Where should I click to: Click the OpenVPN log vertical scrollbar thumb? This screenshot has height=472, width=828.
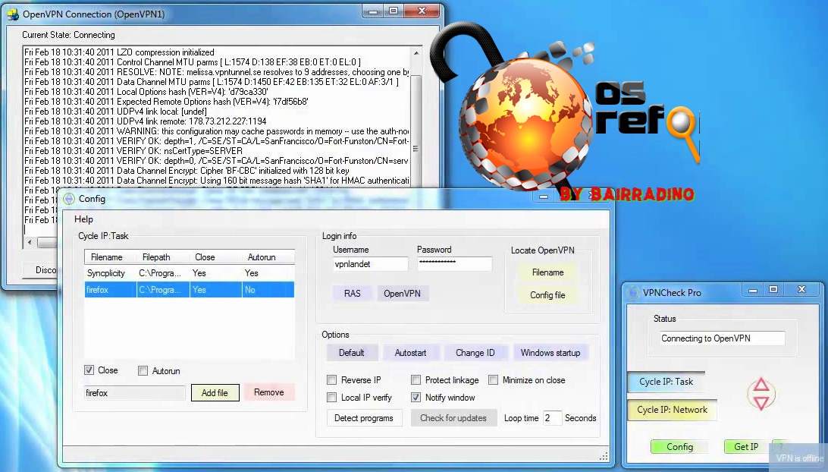point(416,130)
